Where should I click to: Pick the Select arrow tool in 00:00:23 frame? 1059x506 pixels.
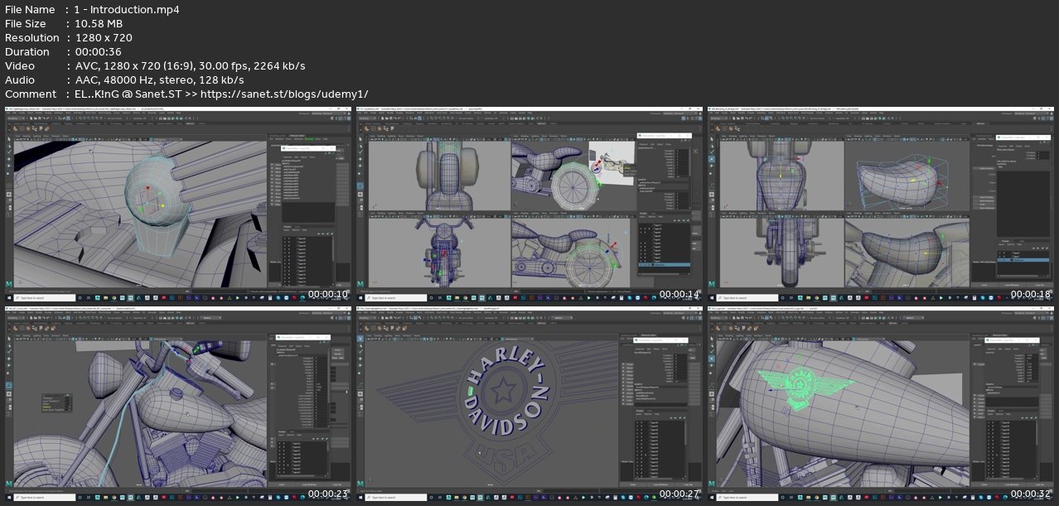pyautogui.click(x=8, y=339)
